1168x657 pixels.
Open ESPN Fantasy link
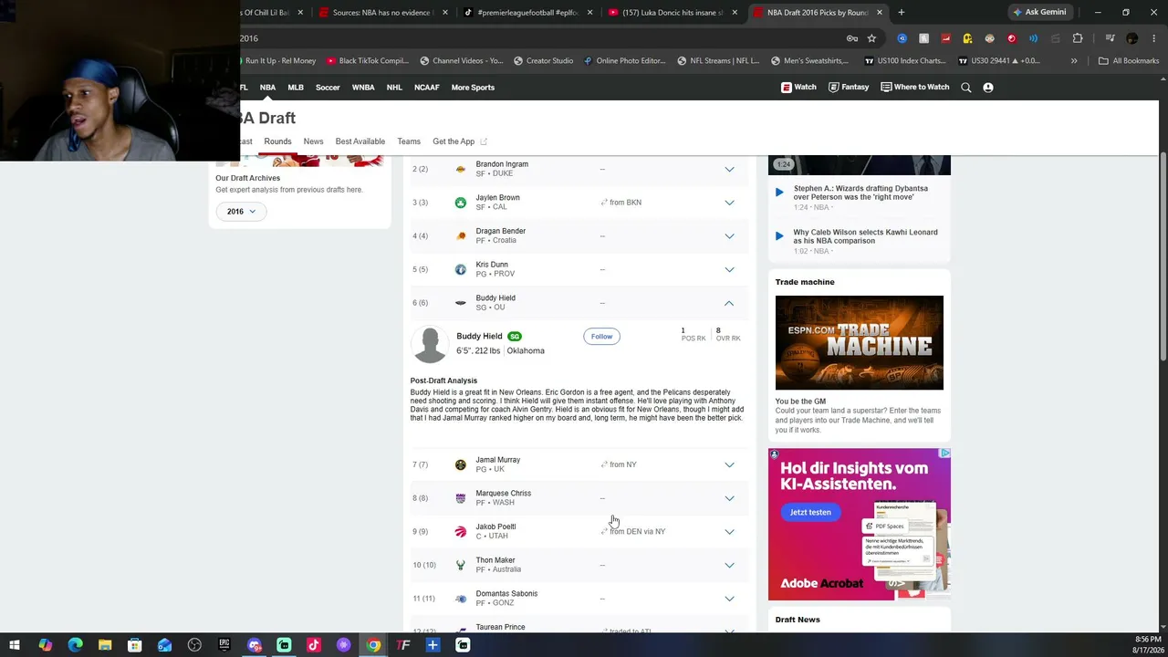[849, 88]
